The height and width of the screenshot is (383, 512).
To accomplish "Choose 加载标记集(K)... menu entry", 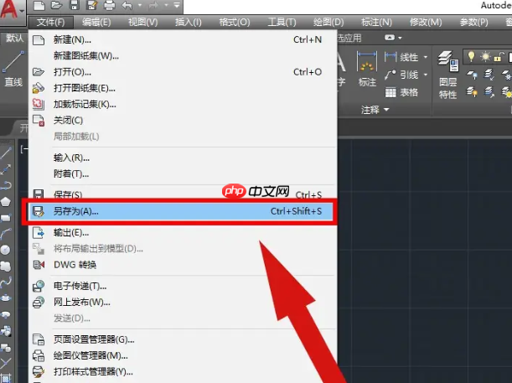I will click(x=183, y=105).
